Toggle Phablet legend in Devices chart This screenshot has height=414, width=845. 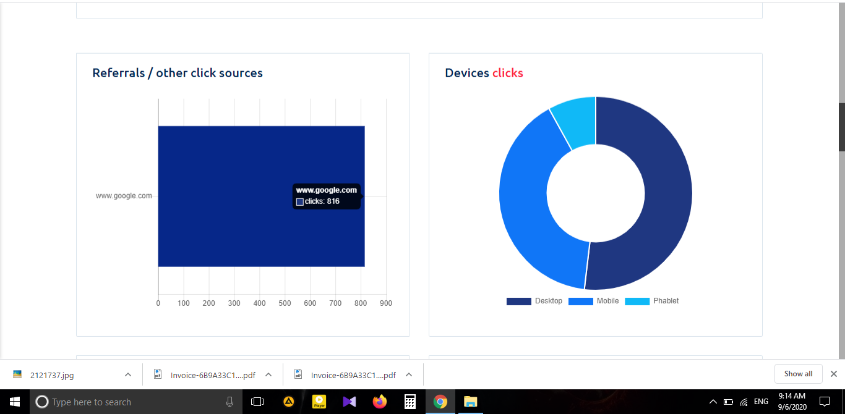[651, 301]
